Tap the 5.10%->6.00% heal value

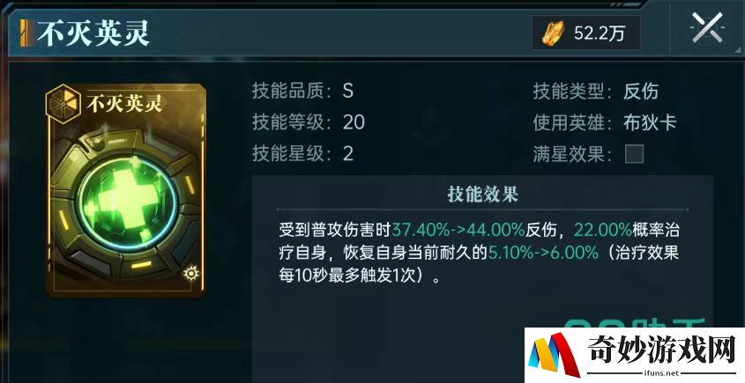click(x=543, y=253)
